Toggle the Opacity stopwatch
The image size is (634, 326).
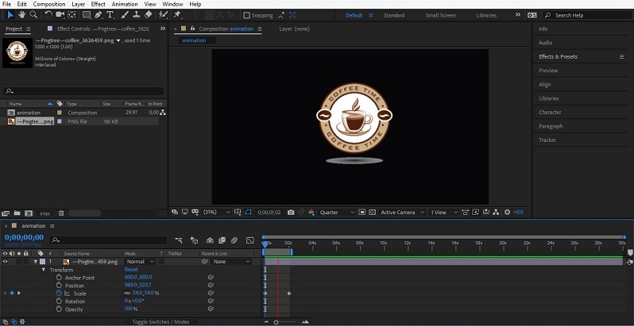pyautogui.click(x=58, y=309)
